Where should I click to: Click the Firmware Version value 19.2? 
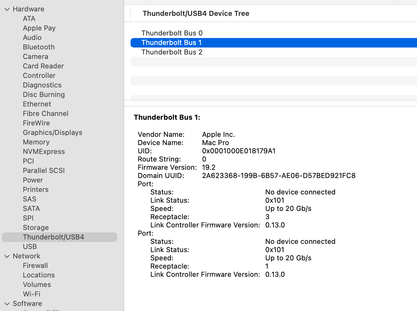[x=209, y=168]
